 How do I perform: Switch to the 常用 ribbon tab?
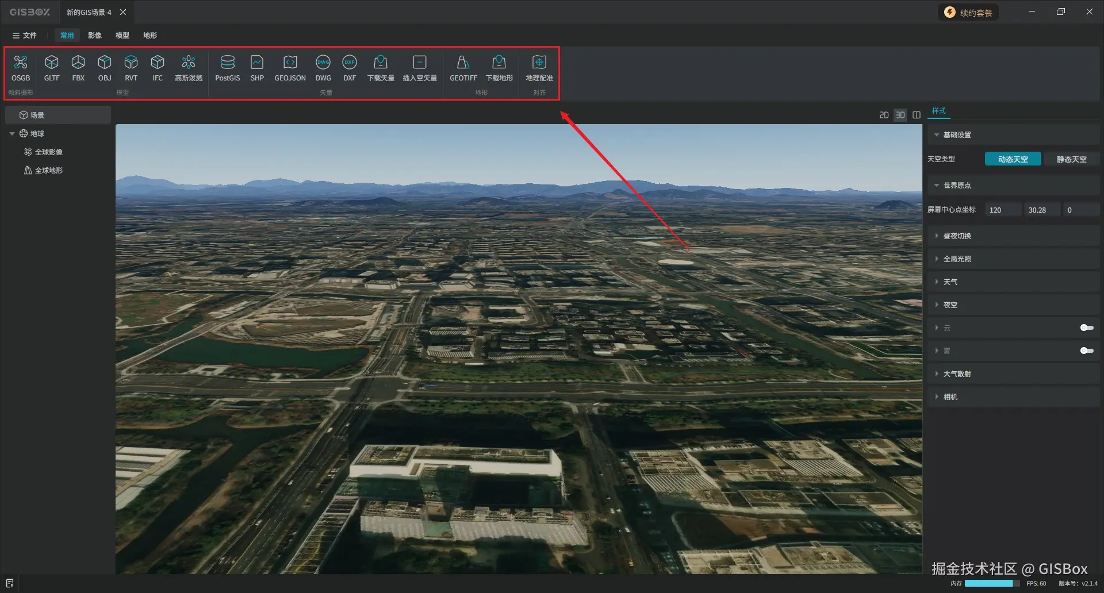click(x=67, y=36)
